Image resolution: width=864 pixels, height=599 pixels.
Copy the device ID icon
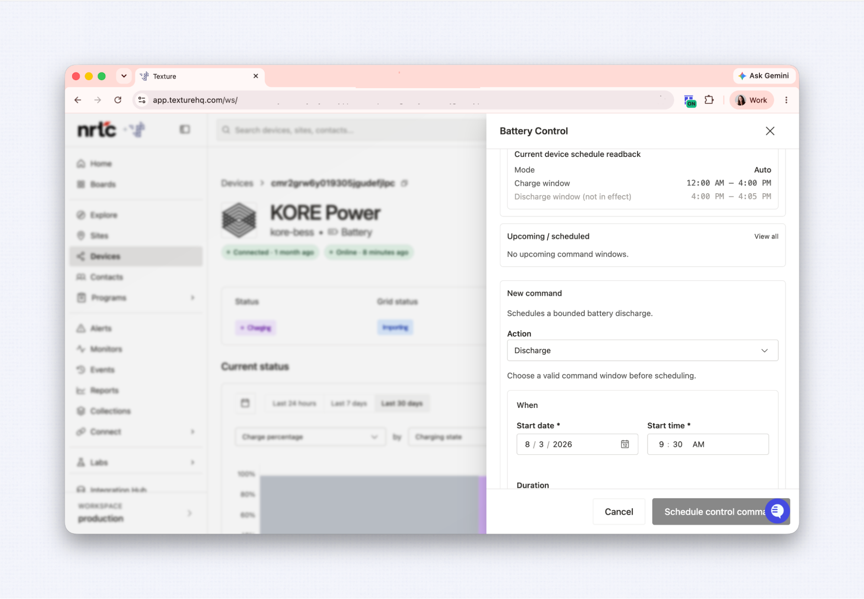(404, 183)
